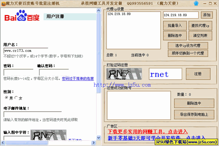This screenshot has width=219, height=146.
Task: Click 选中ip设为代理 button
Action: pos(188,45)
